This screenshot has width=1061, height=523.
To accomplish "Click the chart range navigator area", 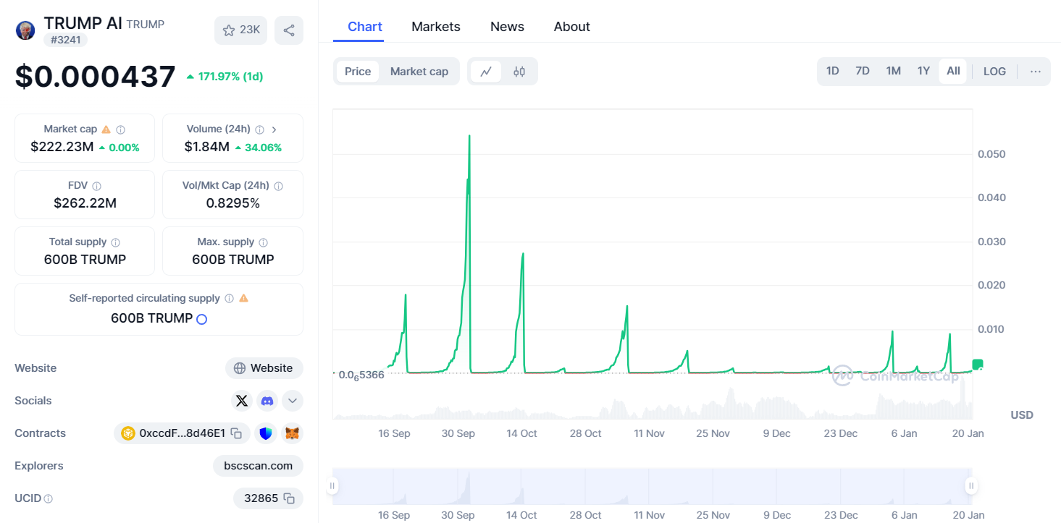I will pyautogui.click(x=652, y=486).
